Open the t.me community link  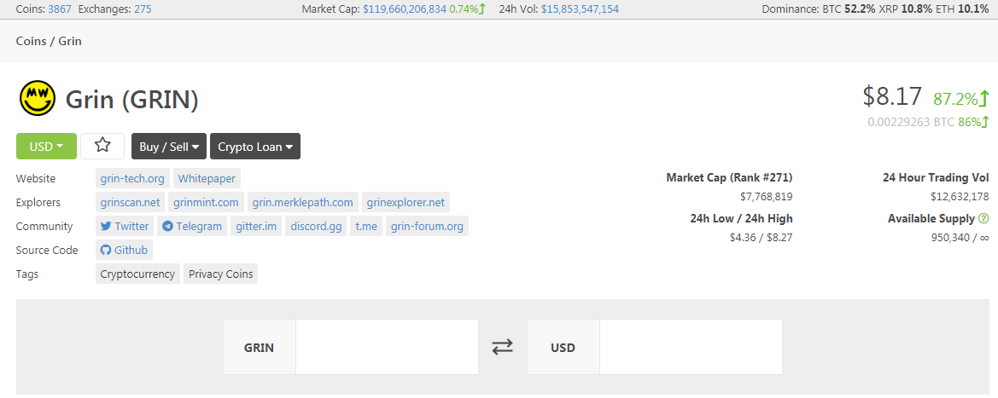click(x=366, y=226)
